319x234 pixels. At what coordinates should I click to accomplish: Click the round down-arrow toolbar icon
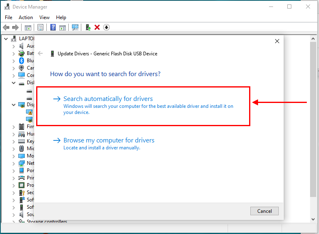(x=106, y=27)
